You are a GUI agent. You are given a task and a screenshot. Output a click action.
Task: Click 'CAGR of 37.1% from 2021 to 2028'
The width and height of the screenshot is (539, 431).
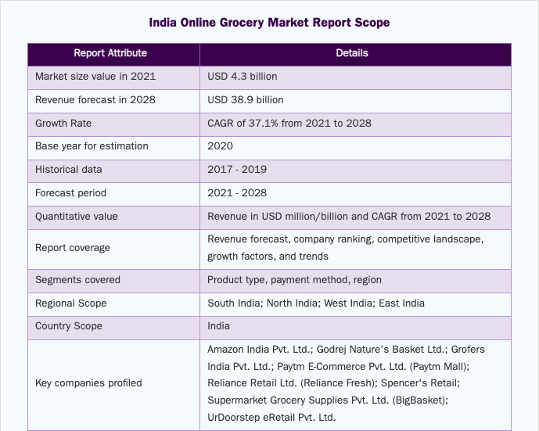pyautogui.click(x=289, y=124)
